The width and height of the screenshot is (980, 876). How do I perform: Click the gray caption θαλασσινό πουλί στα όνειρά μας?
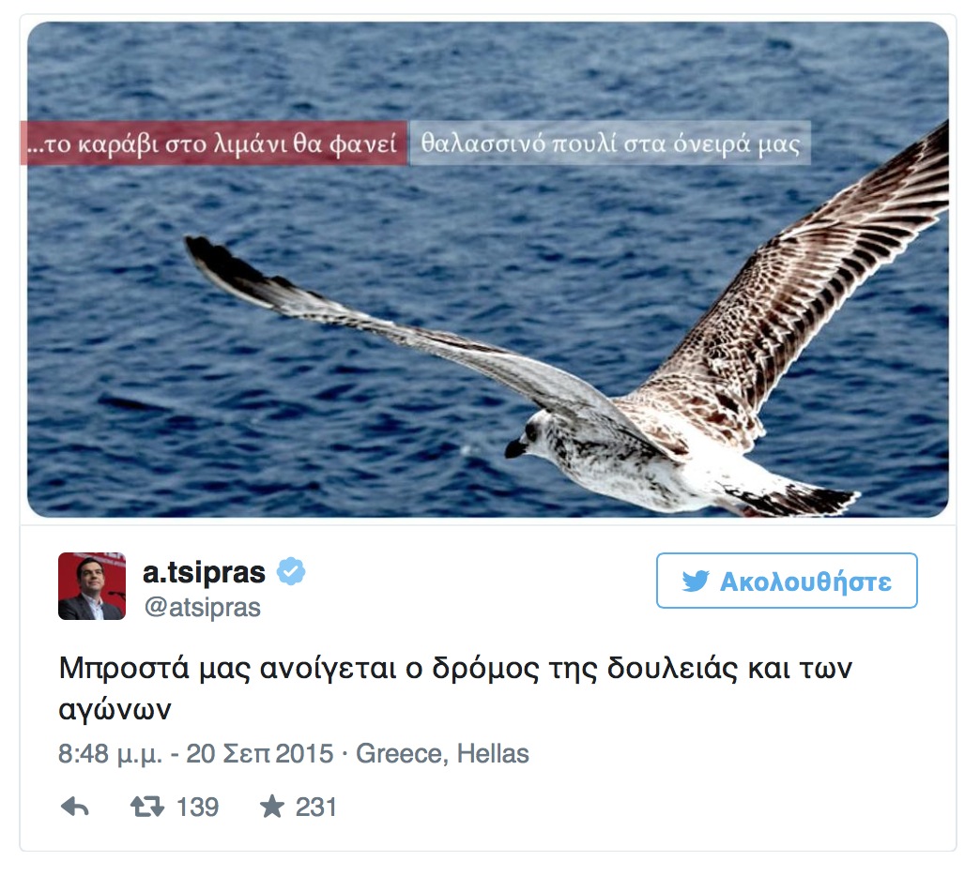610,143
